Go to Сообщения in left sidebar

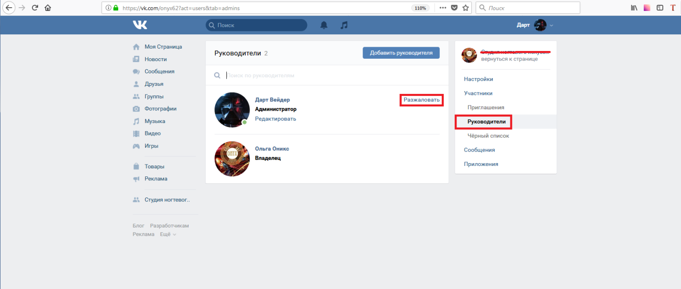(159, 72)
